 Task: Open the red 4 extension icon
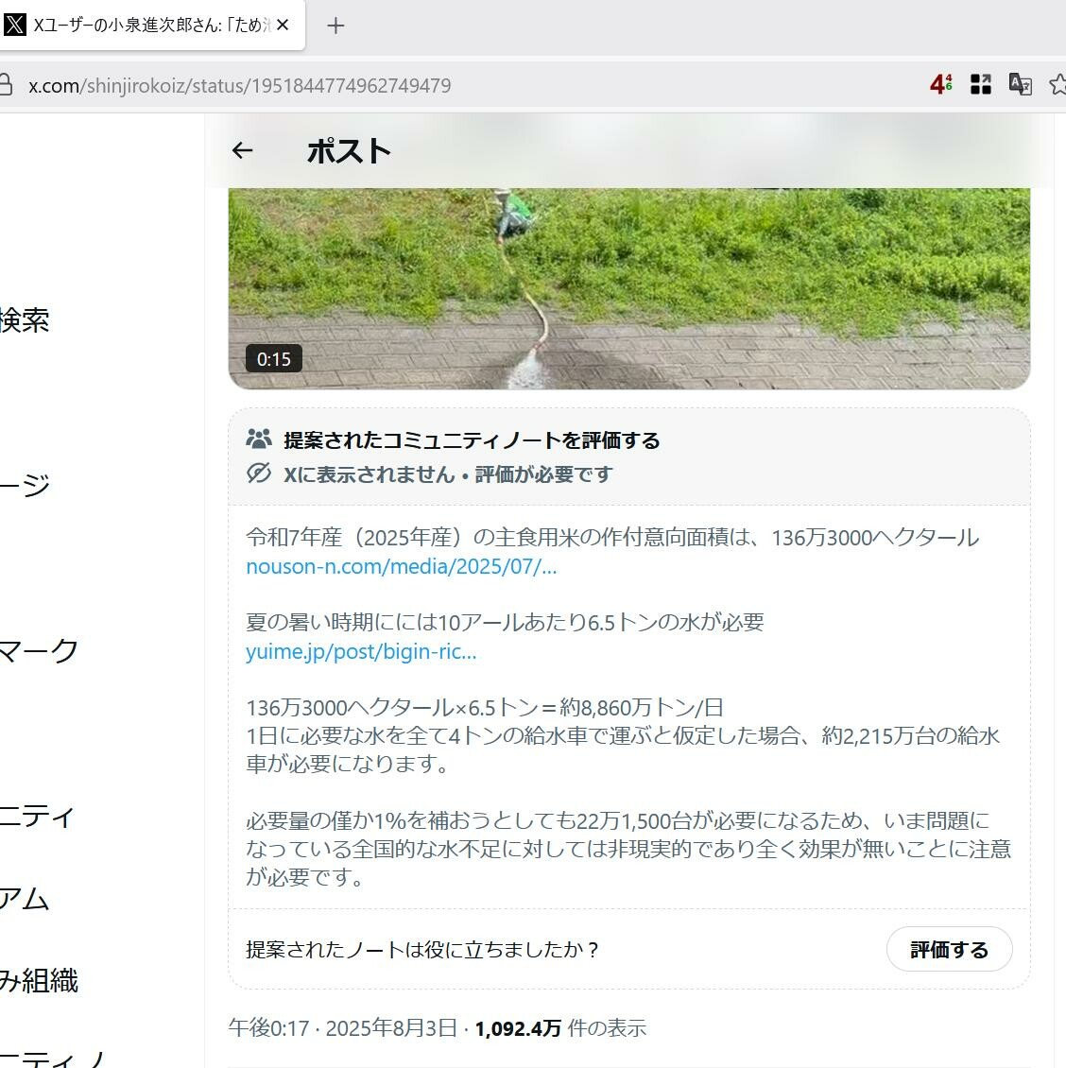[x=941, y=84]
